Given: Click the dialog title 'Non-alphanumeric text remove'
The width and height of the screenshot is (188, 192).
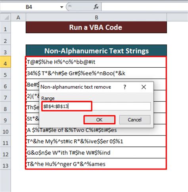Looking at the screenshot, I should coord(76,87).
